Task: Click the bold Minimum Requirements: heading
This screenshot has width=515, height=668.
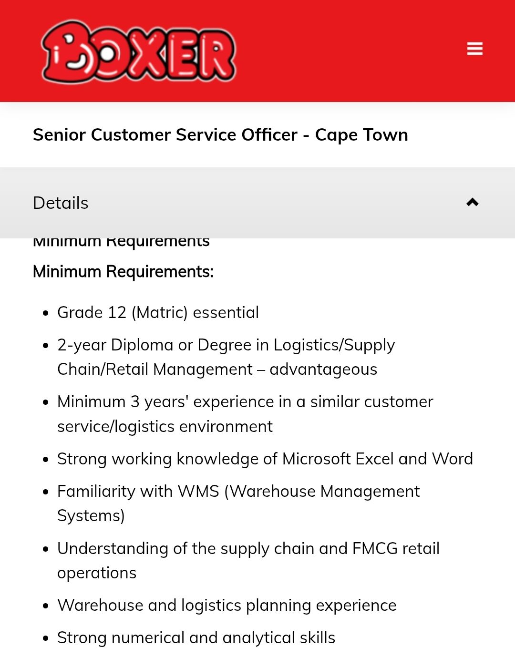Action: (123, 272)
